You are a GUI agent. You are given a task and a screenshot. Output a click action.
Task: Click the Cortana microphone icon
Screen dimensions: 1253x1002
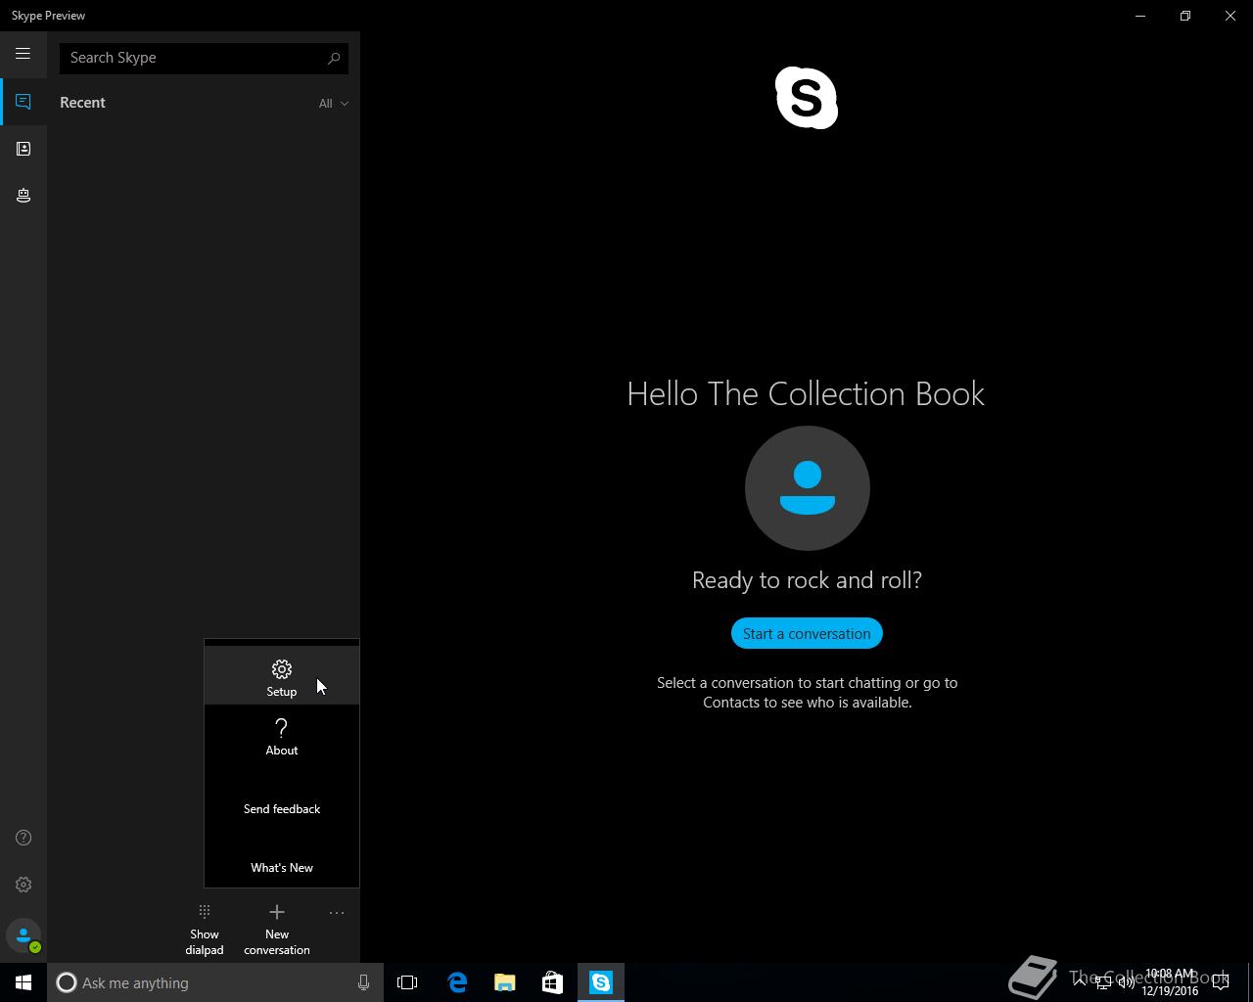pyautogui.click(x=363, y=982)
